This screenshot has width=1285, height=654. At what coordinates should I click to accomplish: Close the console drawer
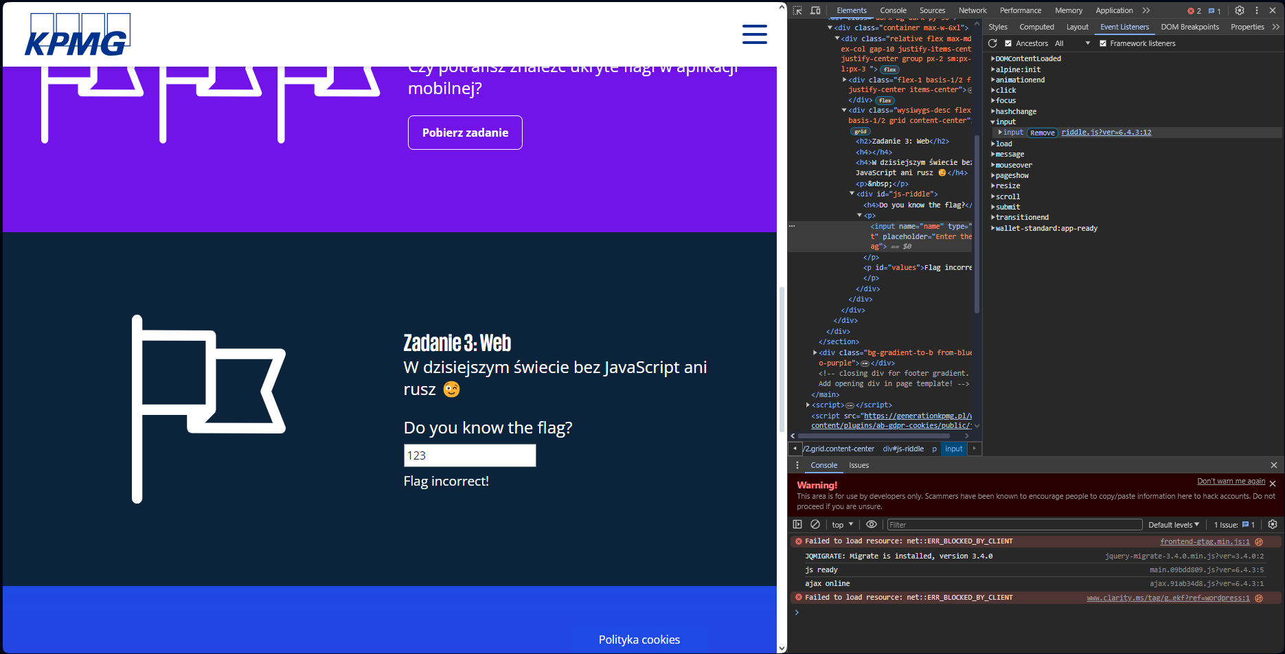tap(1274, 465)
